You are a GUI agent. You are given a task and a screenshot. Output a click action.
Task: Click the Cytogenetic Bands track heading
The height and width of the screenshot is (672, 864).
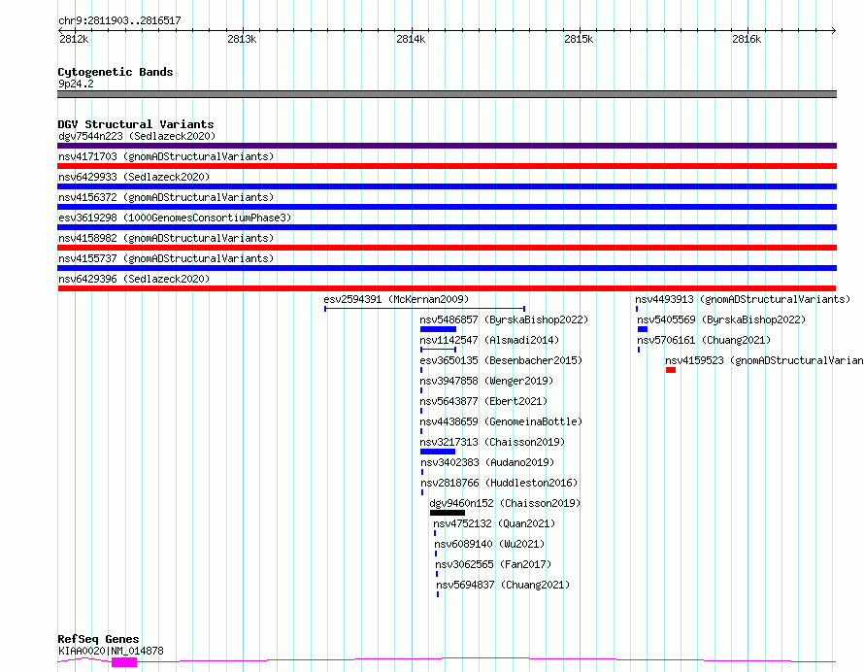[116, 72]
